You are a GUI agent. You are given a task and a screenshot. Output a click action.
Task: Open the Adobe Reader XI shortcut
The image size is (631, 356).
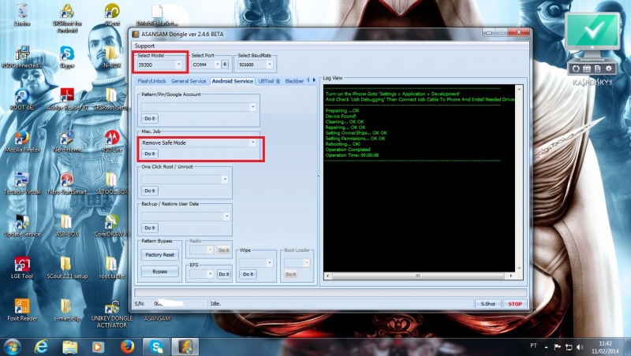(x=67, y=99)
